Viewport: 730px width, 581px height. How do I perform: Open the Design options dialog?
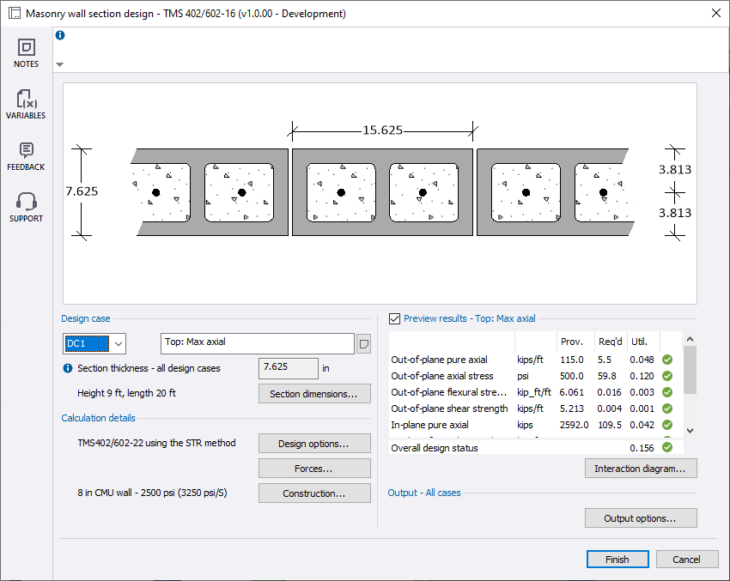314,443
